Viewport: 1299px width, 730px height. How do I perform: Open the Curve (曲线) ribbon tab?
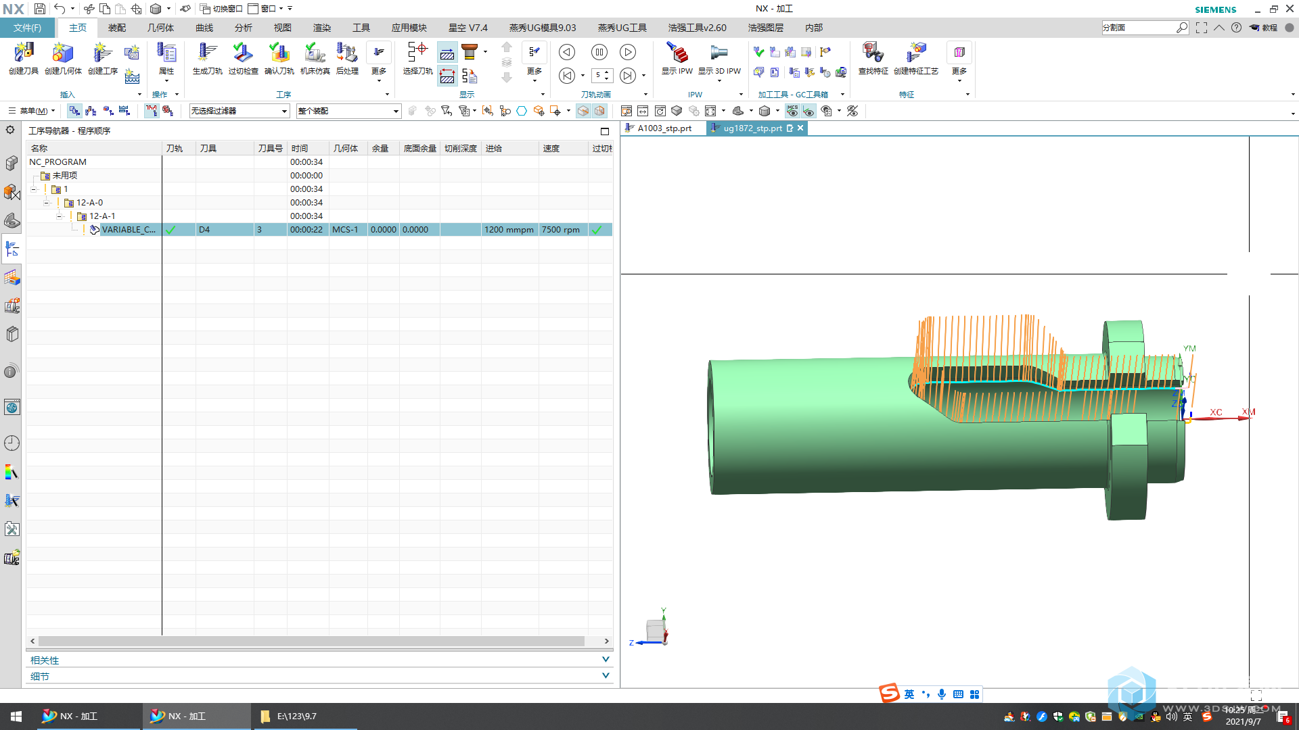pyautogui.click(x=204, y=28)
